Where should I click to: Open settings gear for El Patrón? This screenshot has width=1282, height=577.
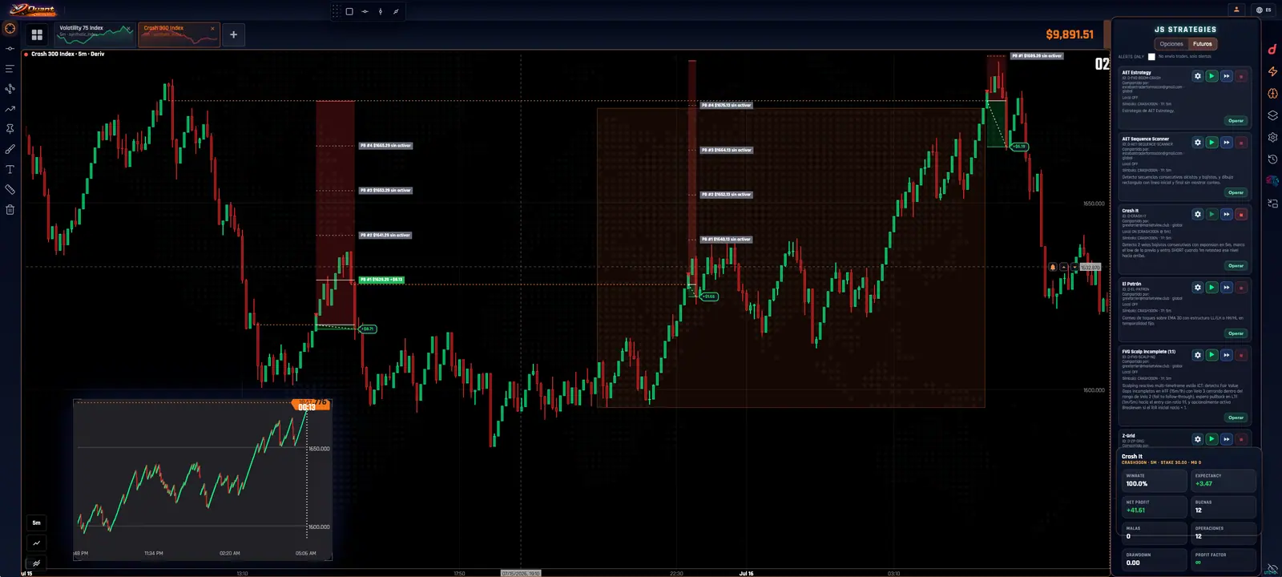pos(1197,287)
